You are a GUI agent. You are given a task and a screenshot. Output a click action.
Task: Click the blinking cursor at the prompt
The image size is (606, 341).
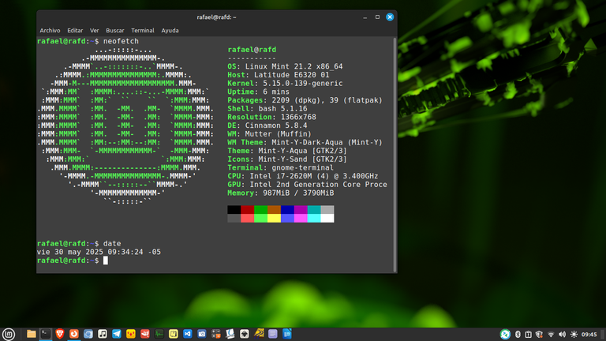pos(106,260)
